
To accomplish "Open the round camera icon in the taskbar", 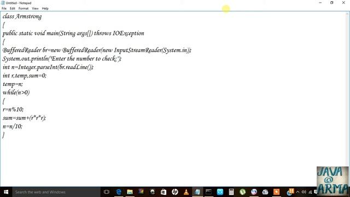I will [152, 192].
